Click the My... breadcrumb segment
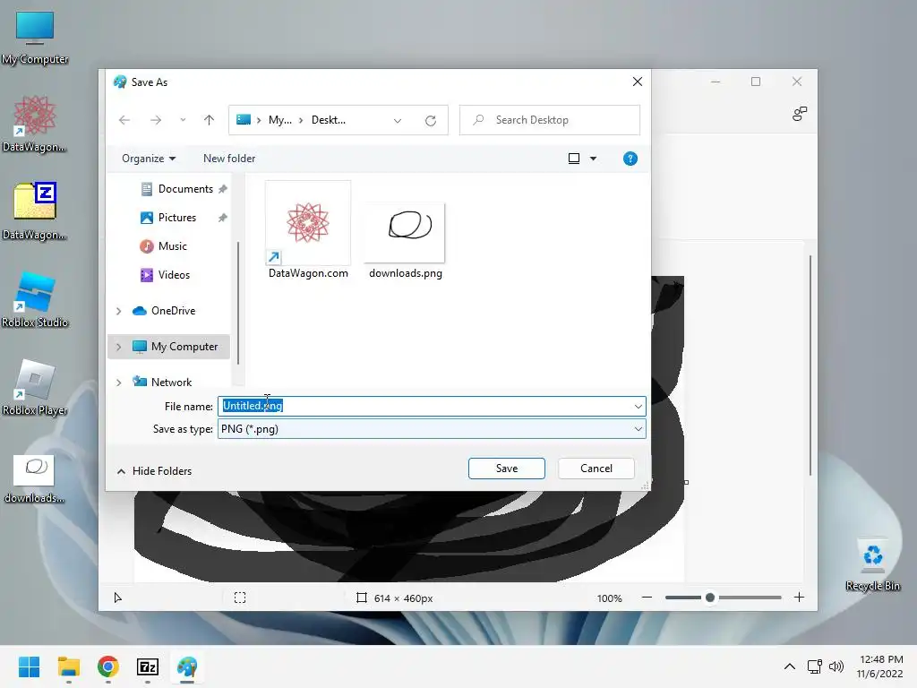Viewport: 917px width, 688px height. [x=280, y=120]
